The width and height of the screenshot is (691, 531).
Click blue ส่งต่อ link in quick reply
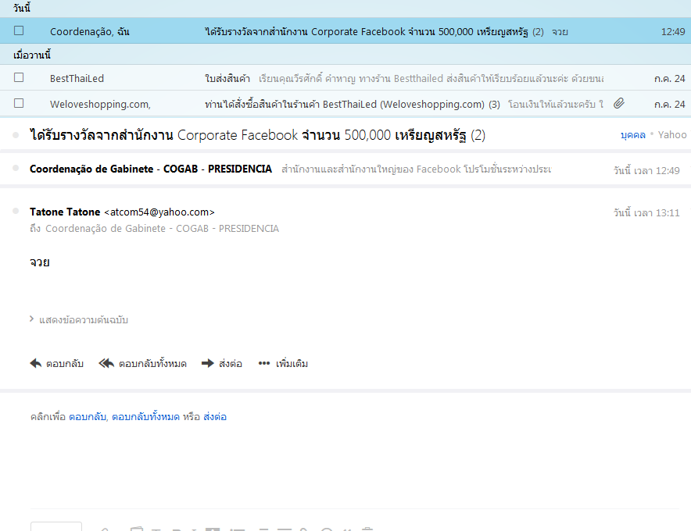(215, 416)
